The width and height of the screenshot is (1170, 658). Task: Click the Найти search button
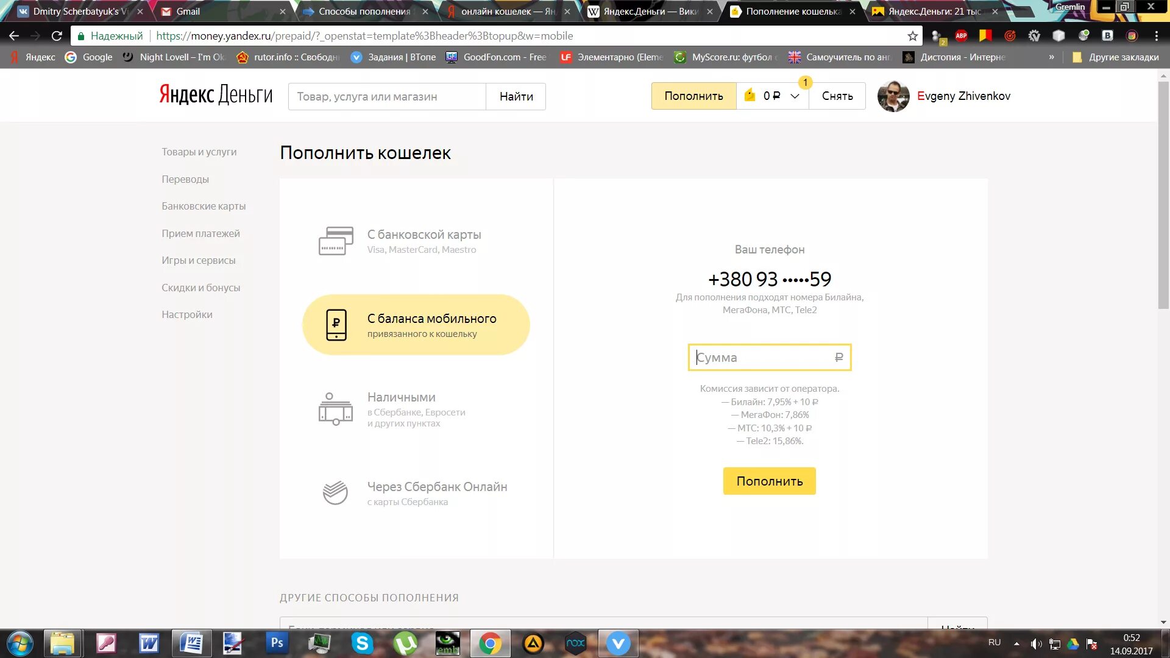click(516, 97)
